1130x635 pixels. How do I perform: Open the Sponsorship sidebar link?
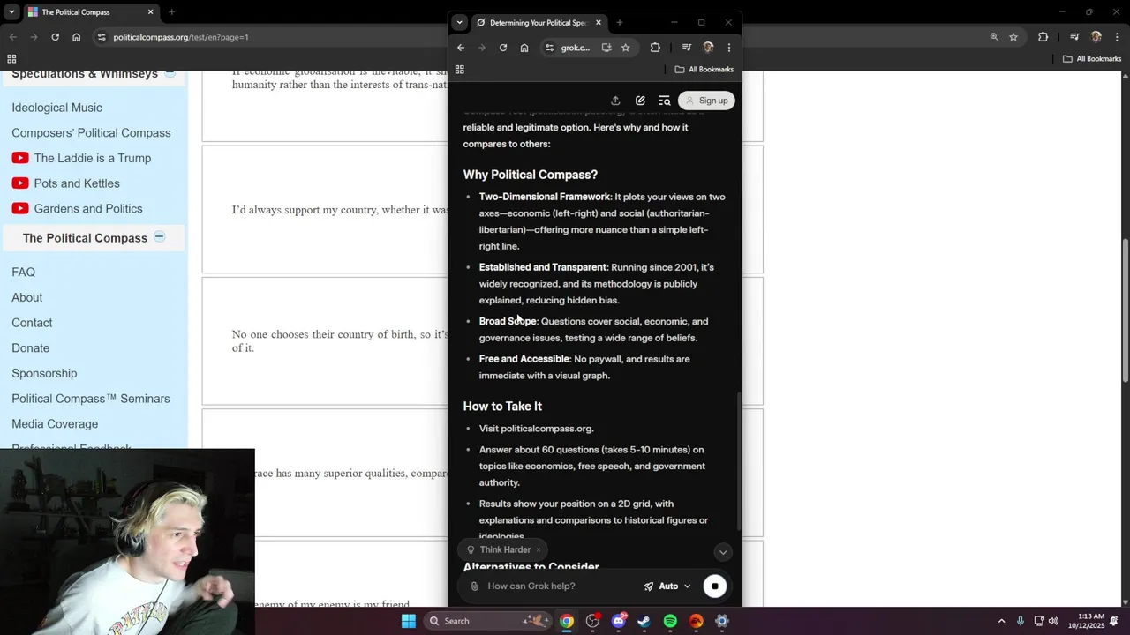click(44, 374)
